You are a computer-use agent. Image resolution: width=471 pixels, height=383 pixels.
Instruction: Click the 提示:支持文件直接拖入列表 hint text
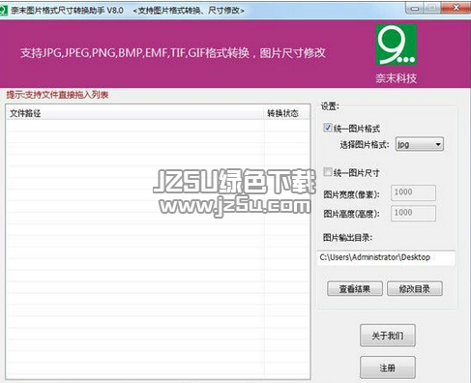[57, 95]
